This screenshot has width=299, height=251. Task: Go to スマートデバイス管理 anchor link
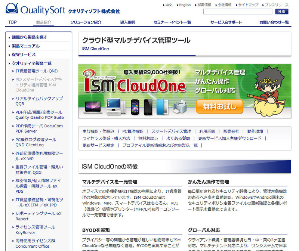pyautogui.click(x=171, y=131)
